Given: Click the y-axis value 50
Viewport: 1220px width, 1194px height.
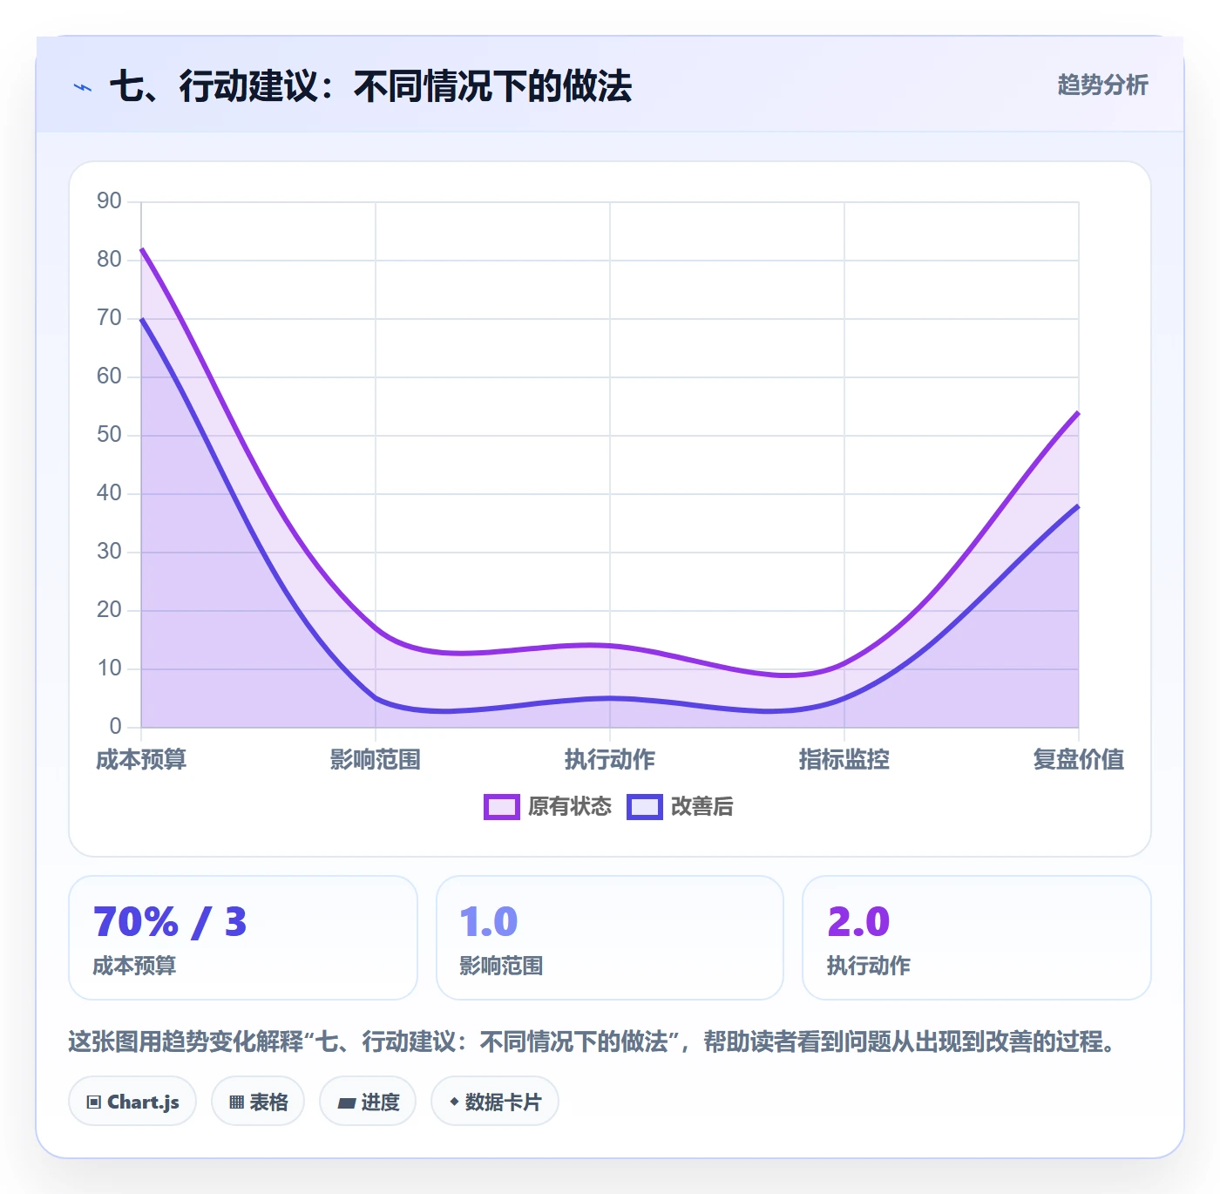Looking at the screenshot, I should coord(110,435).
